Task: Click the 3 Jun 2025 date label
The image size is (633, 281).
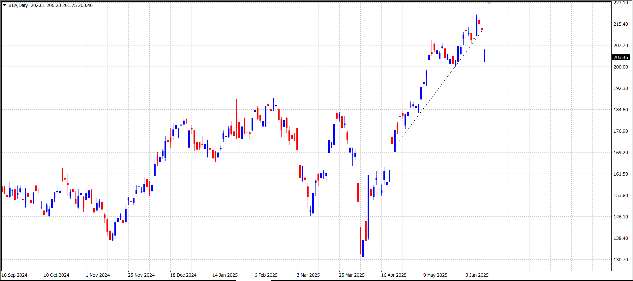Action: coord(477,275)
